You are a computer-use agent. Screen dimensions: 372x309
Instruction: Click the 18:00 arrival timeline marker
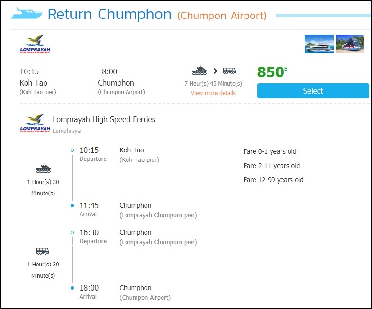pyautogui.click(x=72, y=288)
